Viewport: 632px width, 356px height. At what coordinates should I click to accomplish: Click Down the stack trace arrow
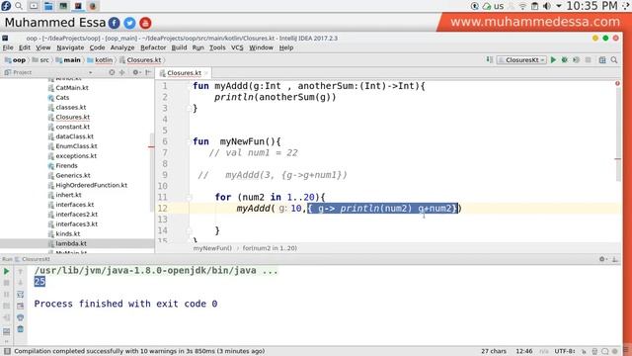tap(20, 283)
